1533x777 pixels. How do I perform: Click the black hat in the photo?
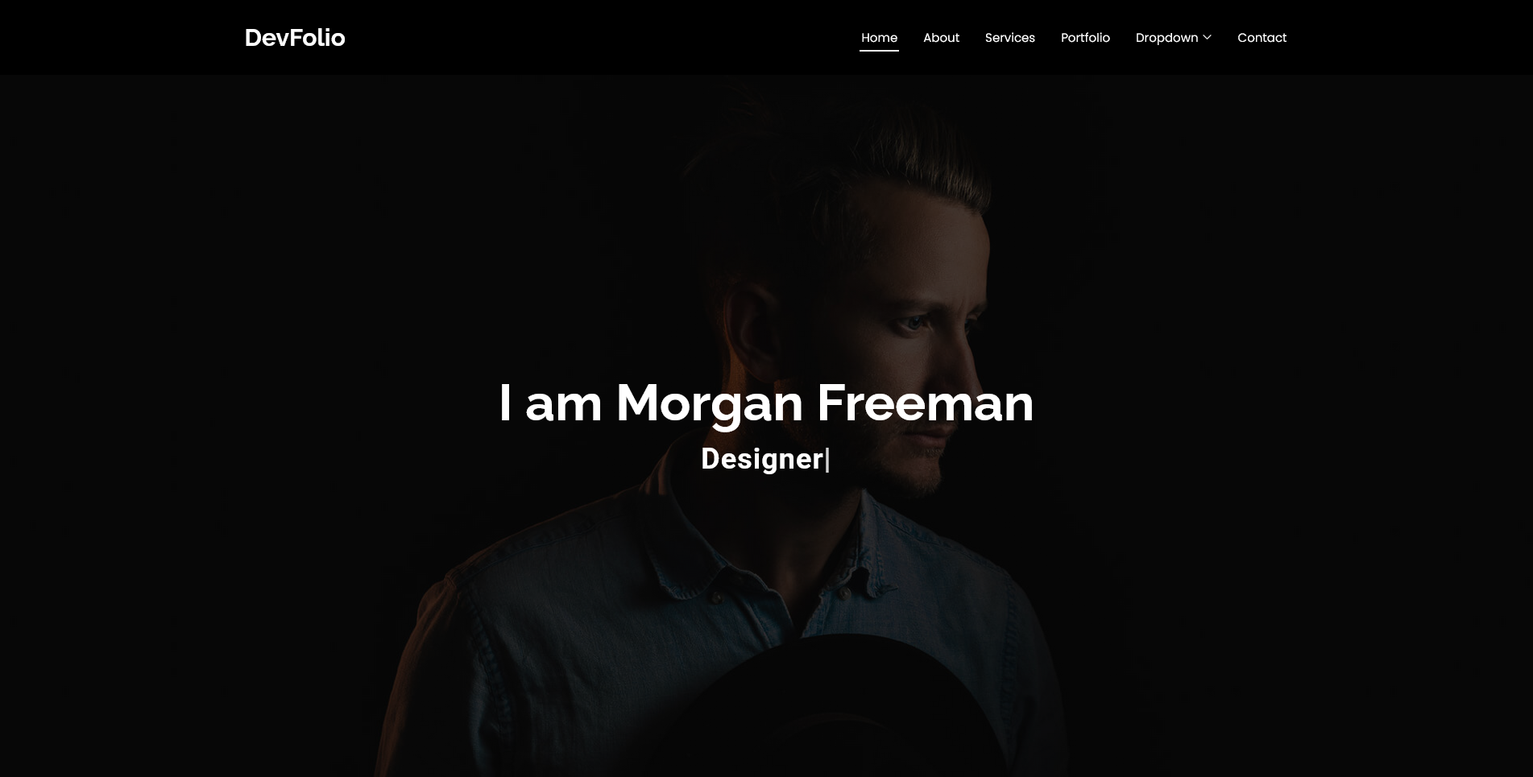click(838, 709)
